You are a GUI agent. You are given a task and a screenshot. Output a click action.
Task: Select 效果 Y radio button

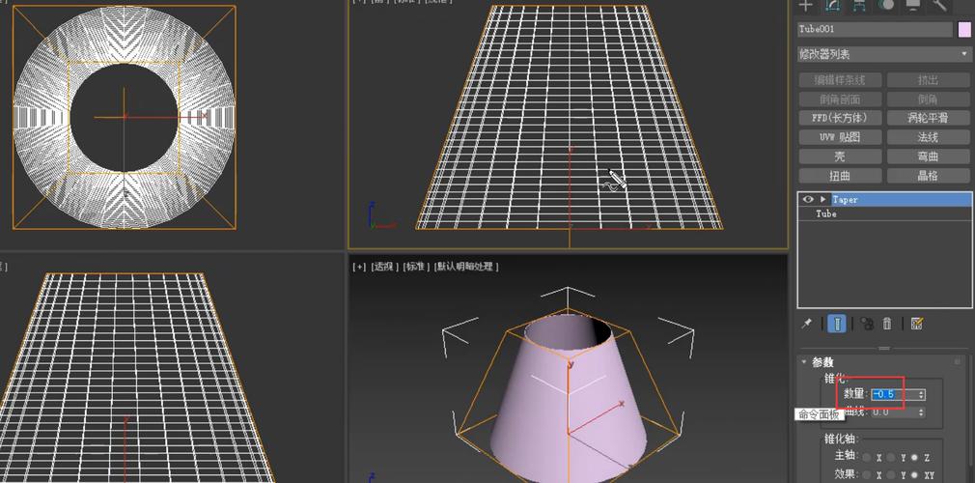891,474
